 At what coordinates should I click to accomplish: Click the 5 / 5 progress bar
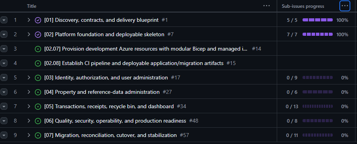point(317,20)
